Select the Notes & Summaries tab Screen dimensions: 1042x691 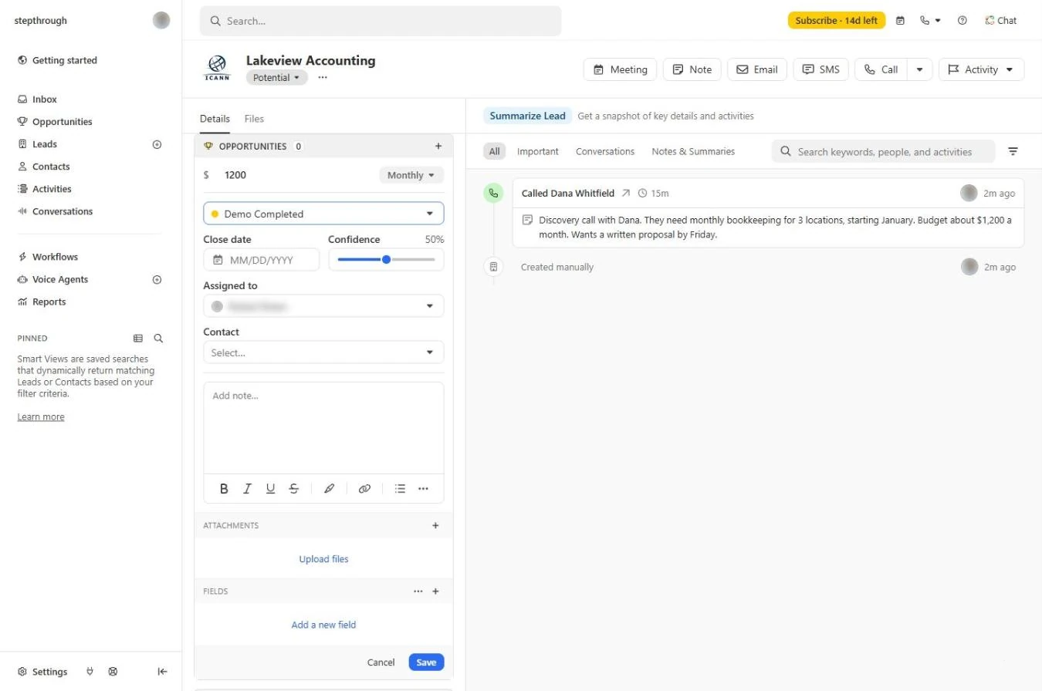(x=693, y=151)
